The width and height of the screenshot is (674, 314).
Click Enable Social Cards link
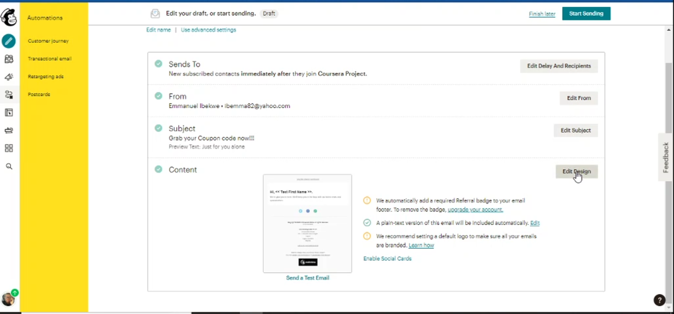tap(387, 259)
